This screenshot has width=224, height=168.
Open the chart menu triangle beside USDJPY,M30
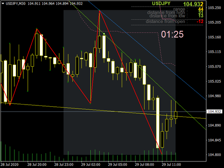coord(3,3)
